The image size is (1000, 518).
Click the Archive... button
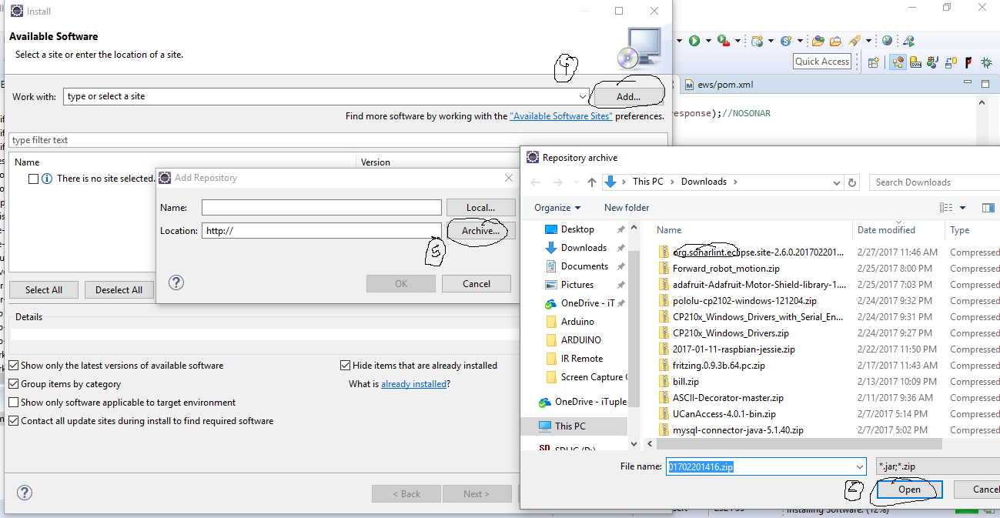480,231
